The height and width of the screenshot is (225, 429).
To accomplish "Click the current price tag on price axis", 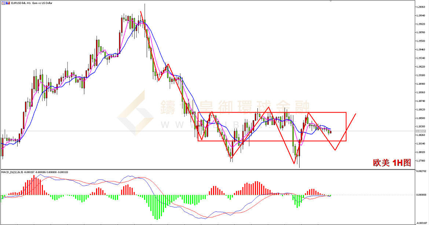I will point(420,131).
